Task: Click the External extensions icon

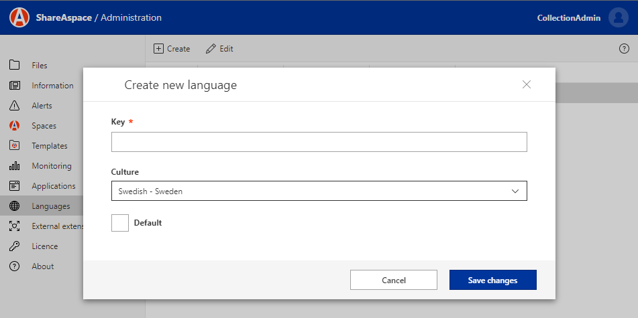Action: 14,226
